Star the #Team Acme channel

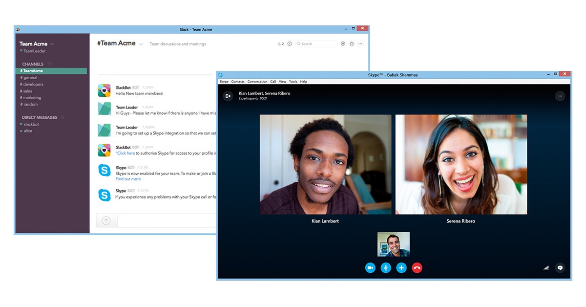coord(352,44)
